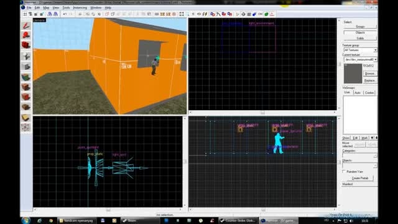398x224 pixels.
Task: Switch selection mode to Groups
Action: pos(360,27)
